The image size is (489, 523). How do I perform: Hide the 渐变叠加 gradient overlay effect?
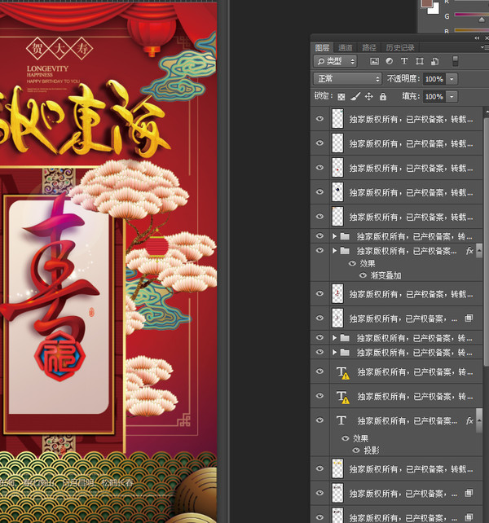363,275
